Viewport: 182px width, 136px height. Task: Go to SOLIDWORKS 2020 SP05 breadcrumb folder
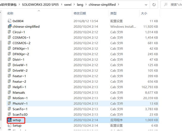[40, 5]
